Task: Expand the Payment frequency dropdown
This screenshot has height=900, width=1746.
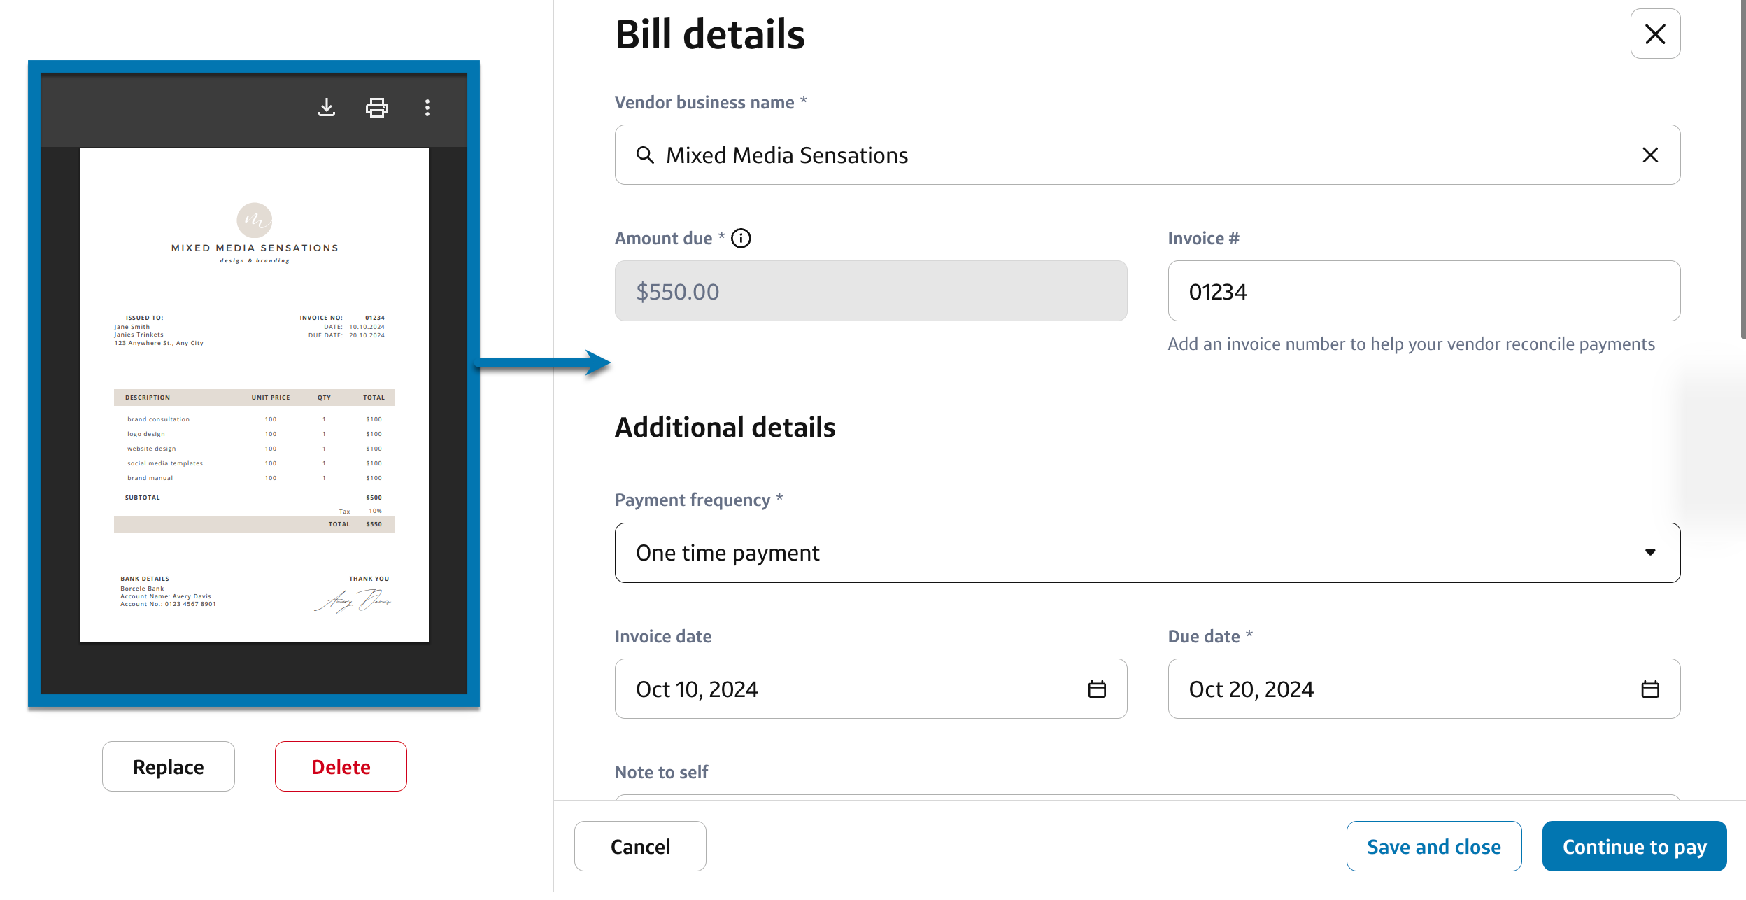Action: pos(1147,553)
